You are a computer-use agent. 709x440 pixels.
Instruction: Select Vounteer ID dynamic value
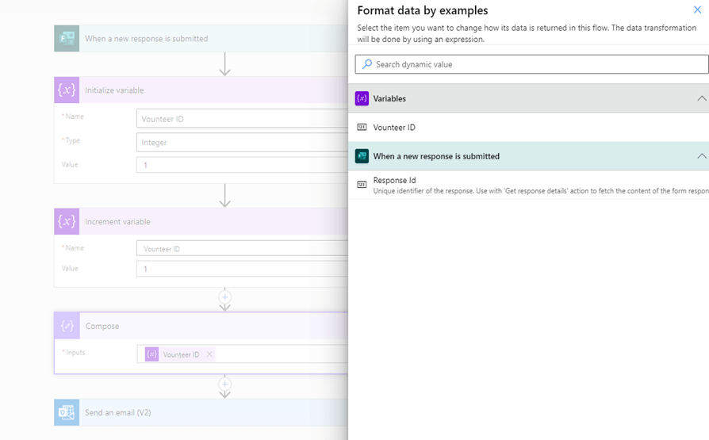[x=394, y=128]
